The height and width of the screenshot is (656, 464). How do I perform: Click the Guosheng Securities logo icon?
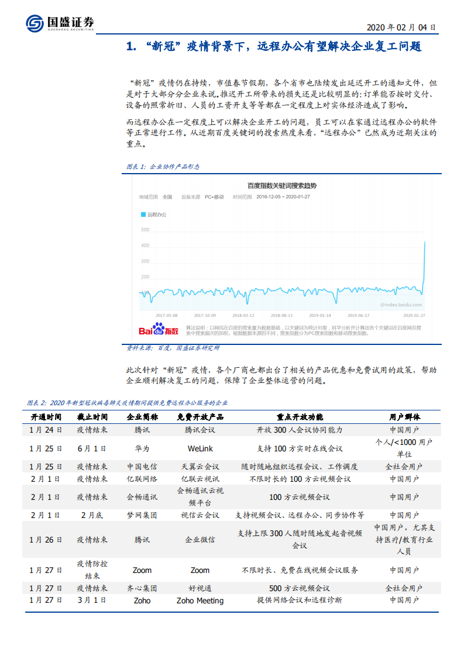tap(35, 23)
